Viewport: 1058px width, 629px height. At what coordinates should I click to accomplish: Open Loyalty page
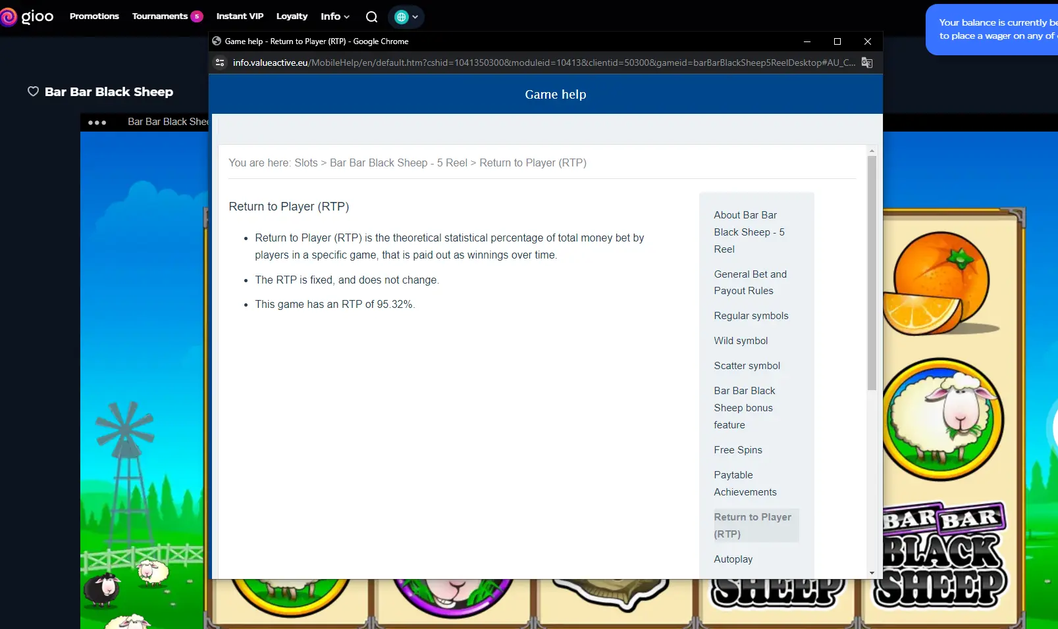(x=292, y=16)
